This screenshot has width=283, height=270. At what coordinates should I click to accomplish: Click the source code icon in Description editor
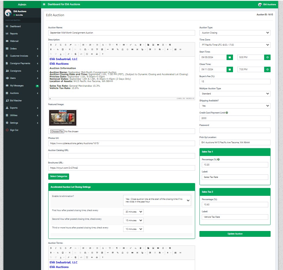click(x=81, y=54)
